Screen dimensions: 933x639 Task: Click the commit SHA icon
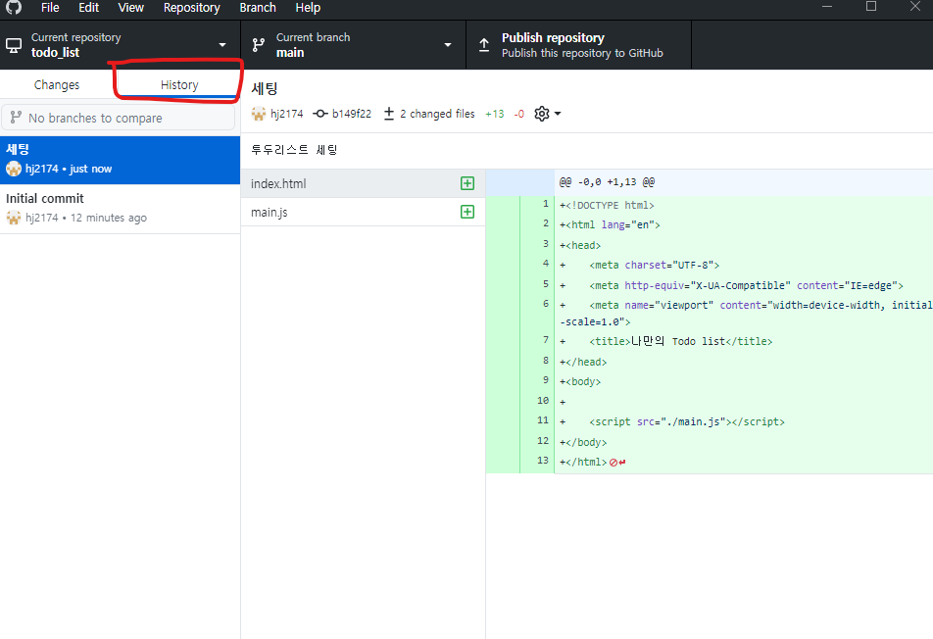click(x=320, y=114)
